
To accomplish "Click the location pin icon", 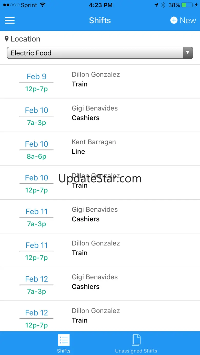I will coord(7,39).
